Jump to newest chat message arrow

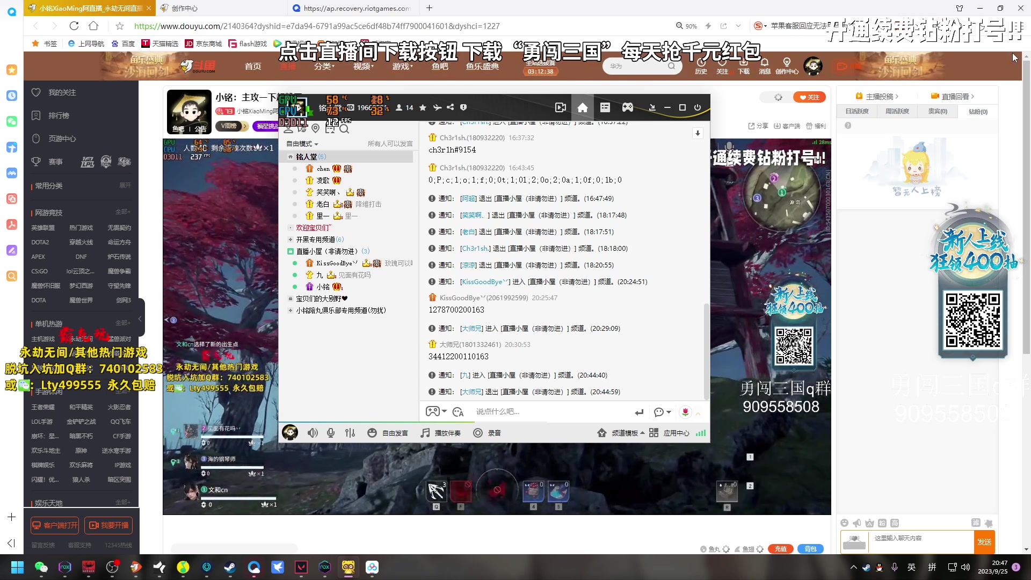pyautogui.click(x=698, y=133)
